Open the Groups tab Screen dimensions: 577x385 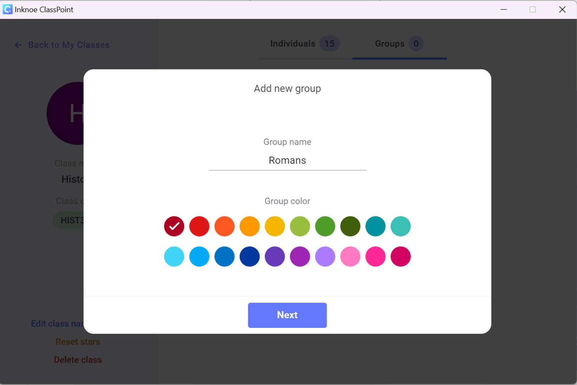pos(399,44)
